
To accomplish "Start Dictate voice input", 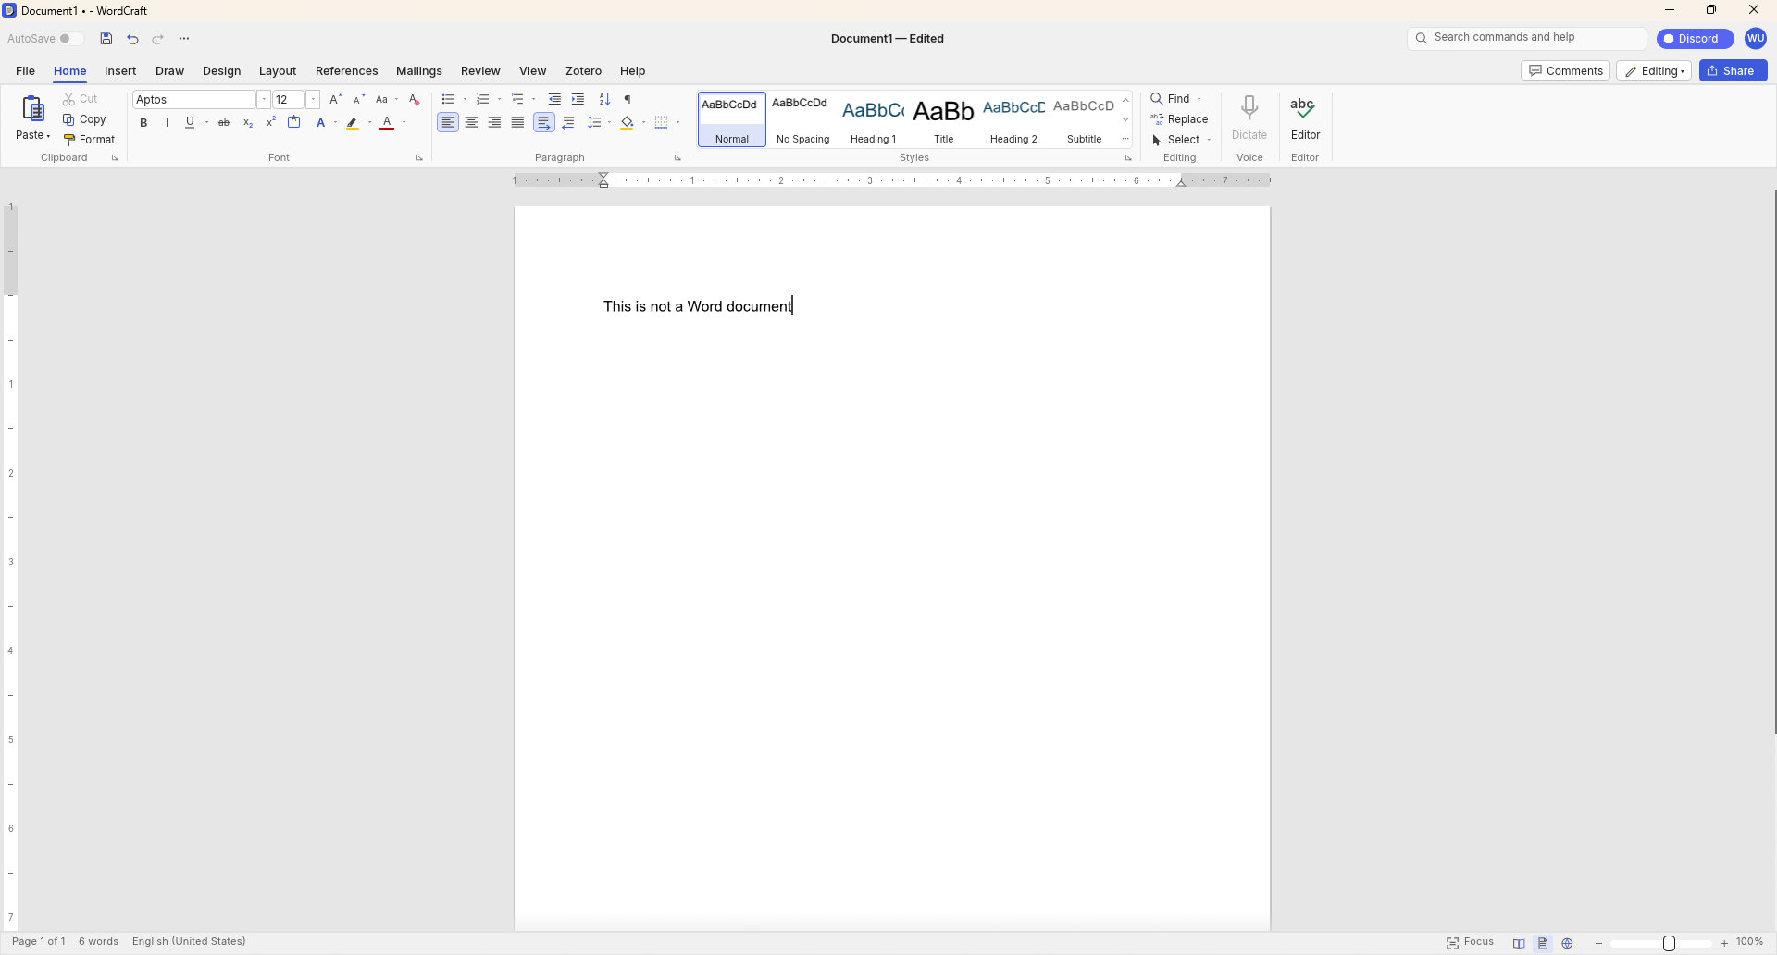I will tap(1249, 118).
